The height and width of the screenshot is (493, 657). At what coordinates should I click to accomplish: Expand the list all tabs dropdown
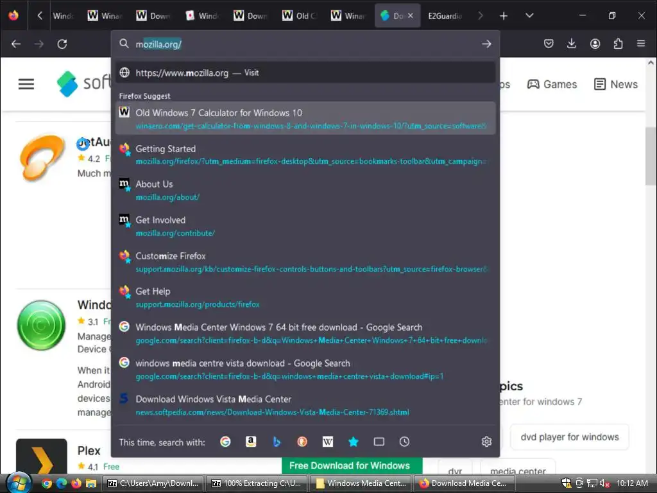click(x=529, y=15)
